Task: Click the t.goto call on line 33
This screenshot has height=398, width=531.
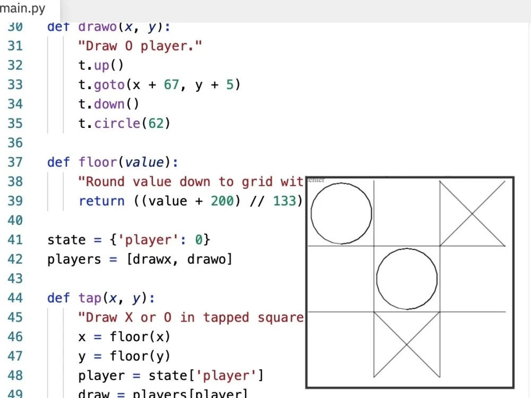Action: [x=104, y=84]
